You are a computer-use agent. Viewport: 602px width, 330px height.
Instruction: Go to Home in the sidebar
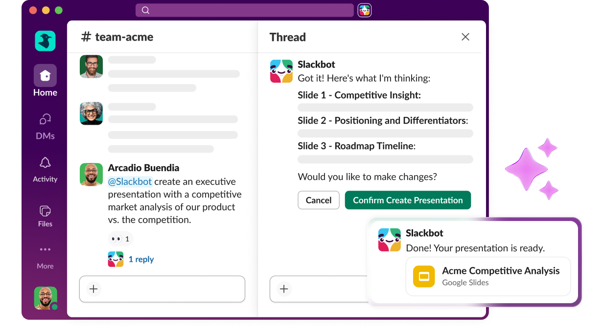45,81
